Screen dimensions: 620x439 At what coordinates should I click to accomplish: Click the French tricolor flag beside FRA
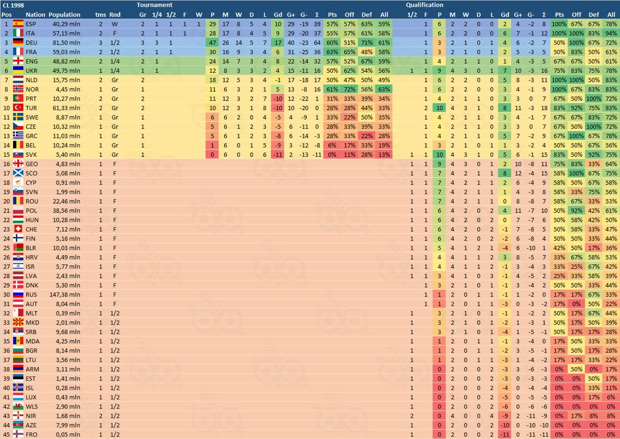[18, 52]
